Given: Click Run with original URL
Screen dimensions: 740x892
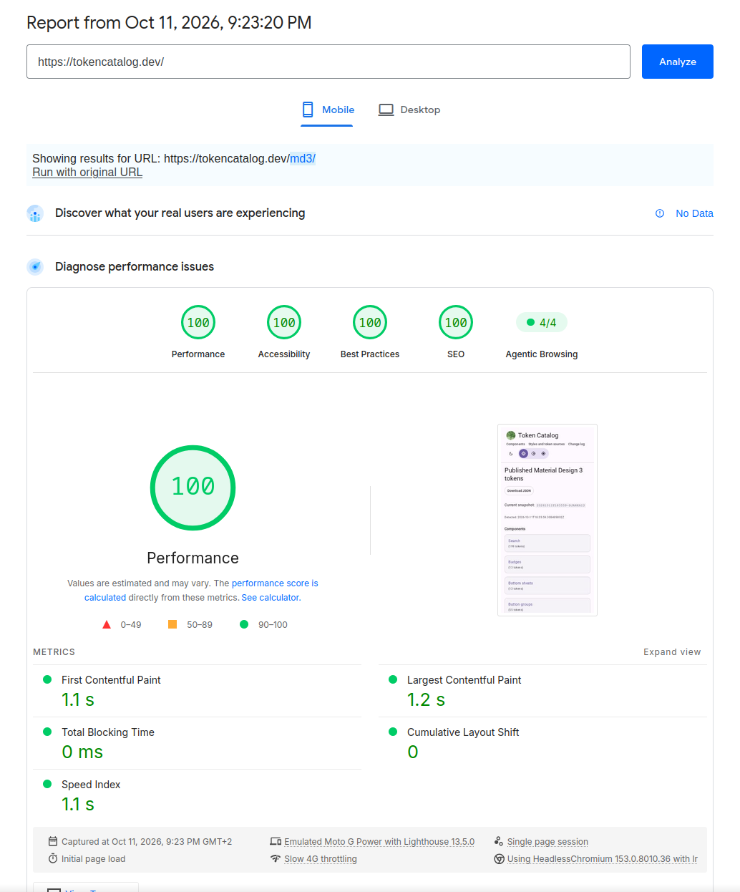Looking at the screenshot, I should tap(87, 172).
